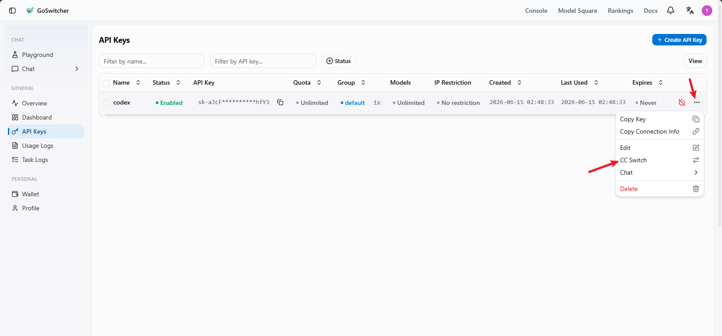Toggle the sidebar collapse icon

[12, 11]
